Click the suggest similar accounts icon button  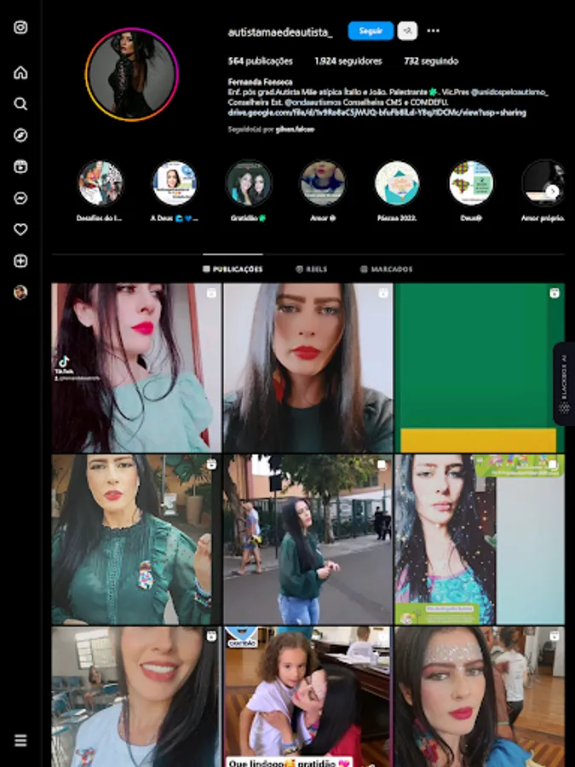[x=407, y=31]
